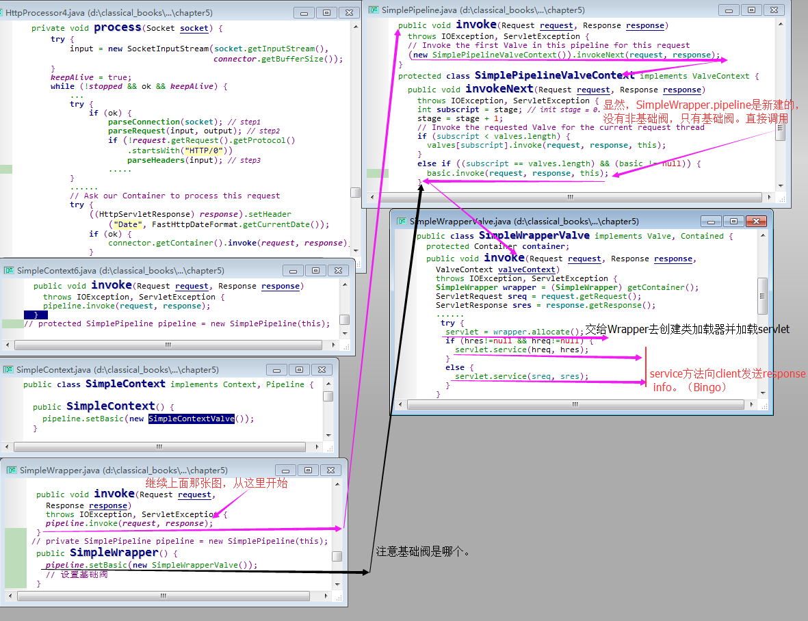This screenshot has width=808, height=621.
Task: Click scroll-left arrow in SimpleWrapperValve.java window
Action: [400, 405]
